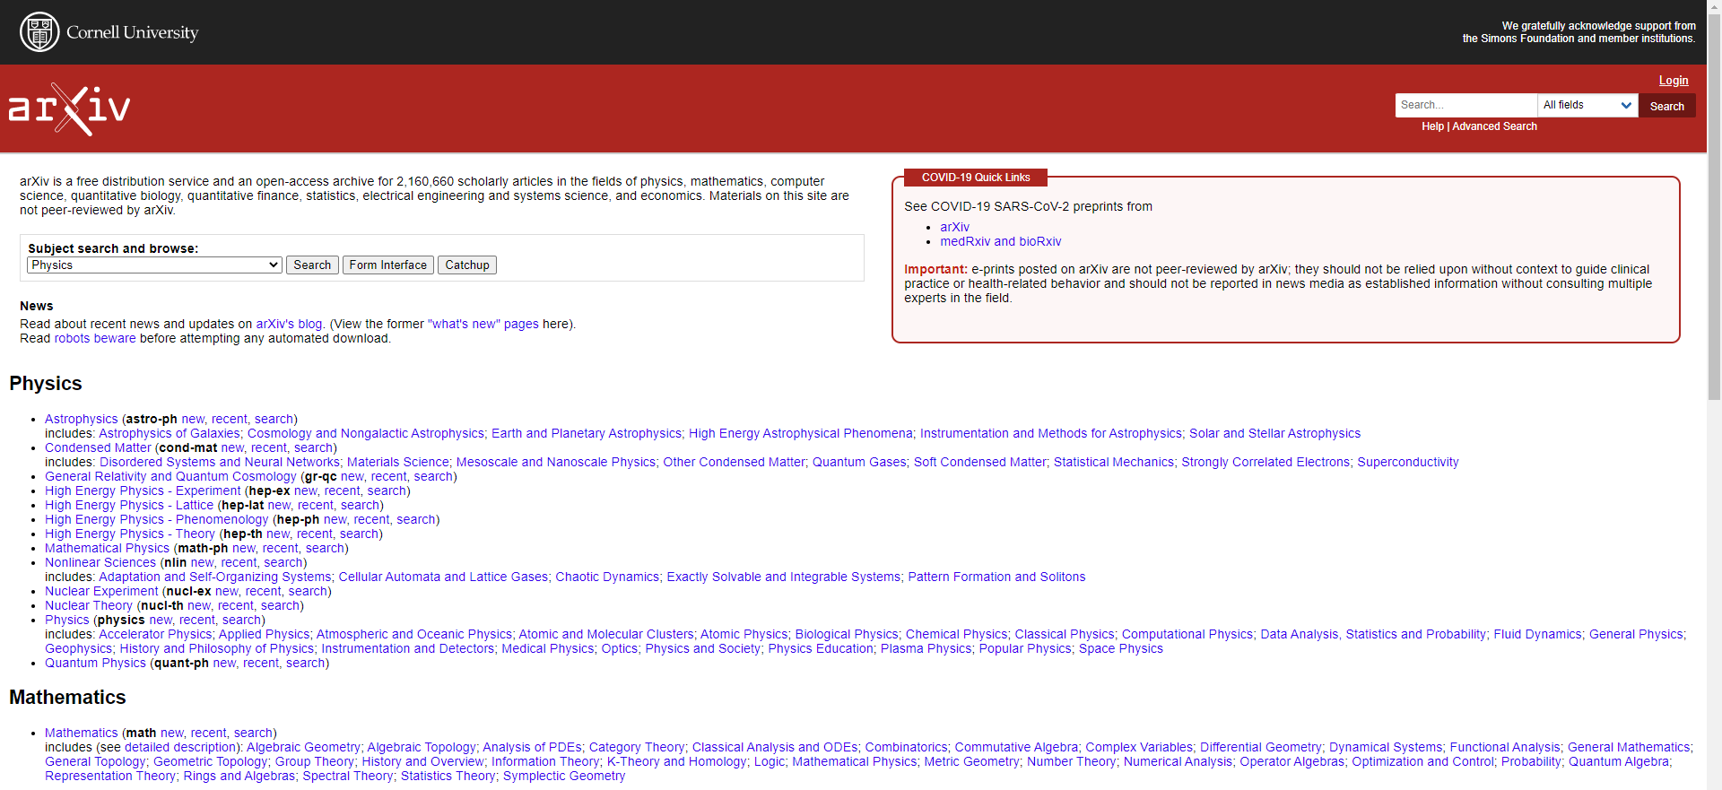Open the All fields search dropdown
This screenshot has width=1722, height=790.
pos(1587,106)
